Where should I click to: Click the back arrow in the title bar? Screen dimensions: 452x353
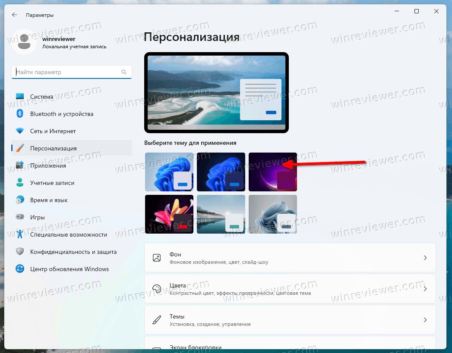point(15,15)
